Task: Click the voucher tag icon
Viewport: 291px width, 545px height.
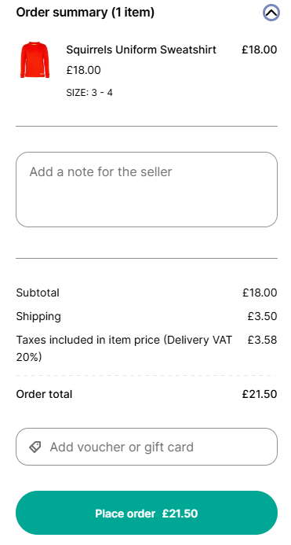Action: click(x=35, y=447)
